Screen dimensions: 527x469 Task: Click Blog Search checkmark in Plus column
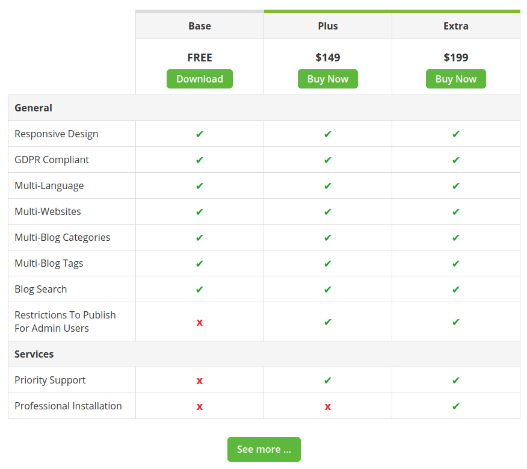[x=328, y=290]
